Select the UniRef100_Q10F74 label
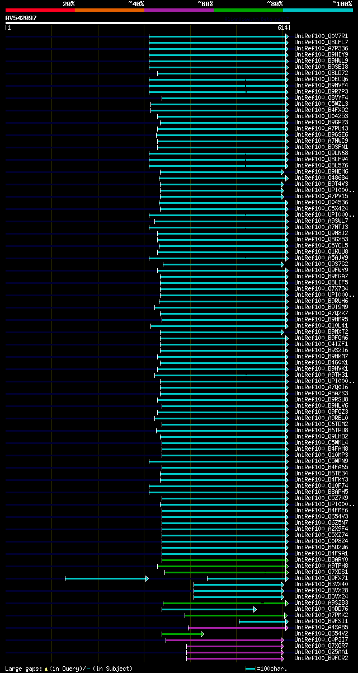Screen dimensions: 358x673 [x=321, y=485]
